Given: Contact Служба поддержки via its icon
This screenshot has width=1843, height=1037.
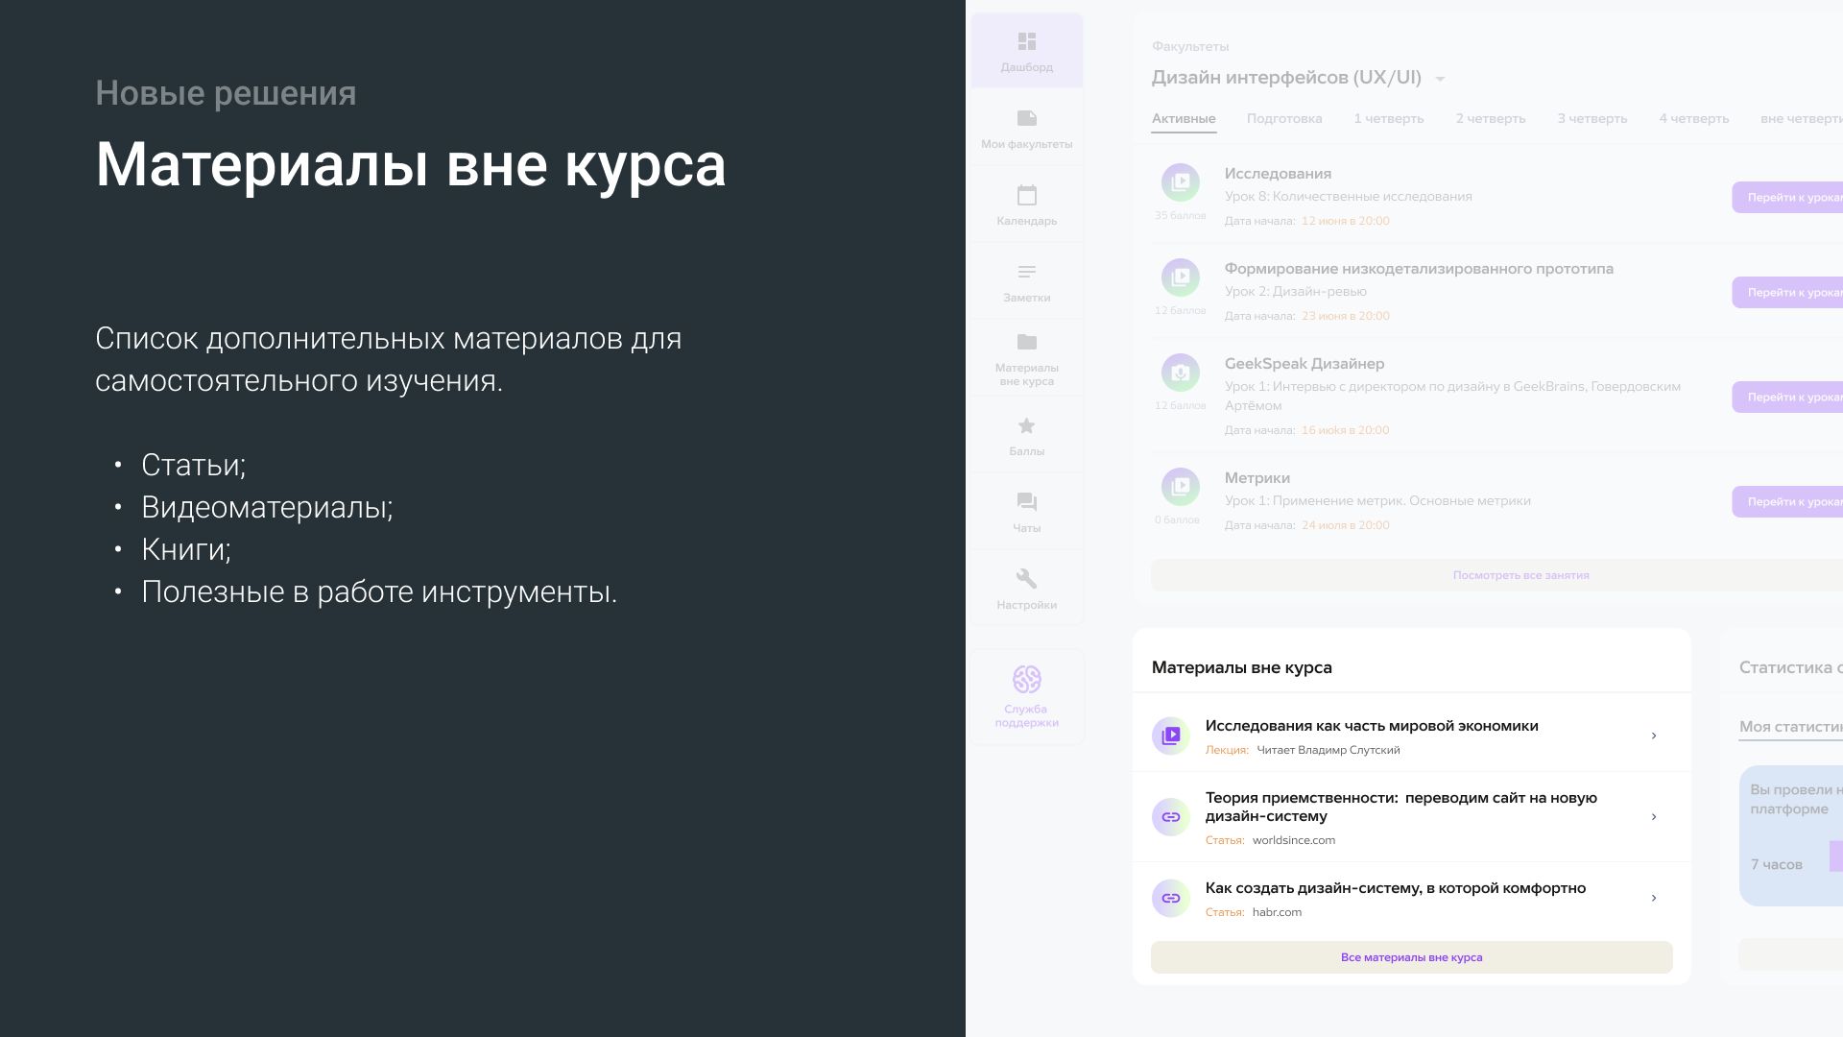Looking at the screenshot, I should tap(1026, 696).
